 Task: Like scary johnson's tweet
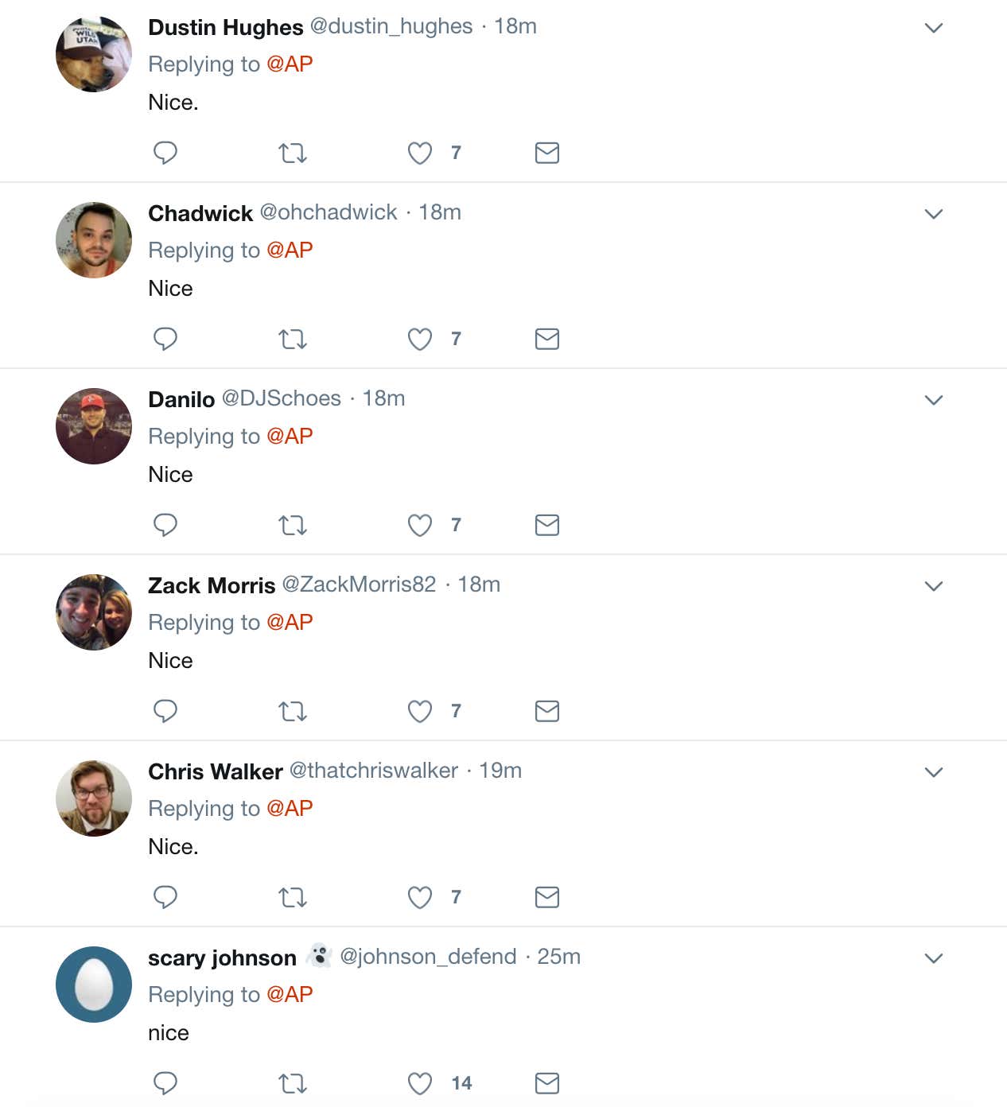420,1083
